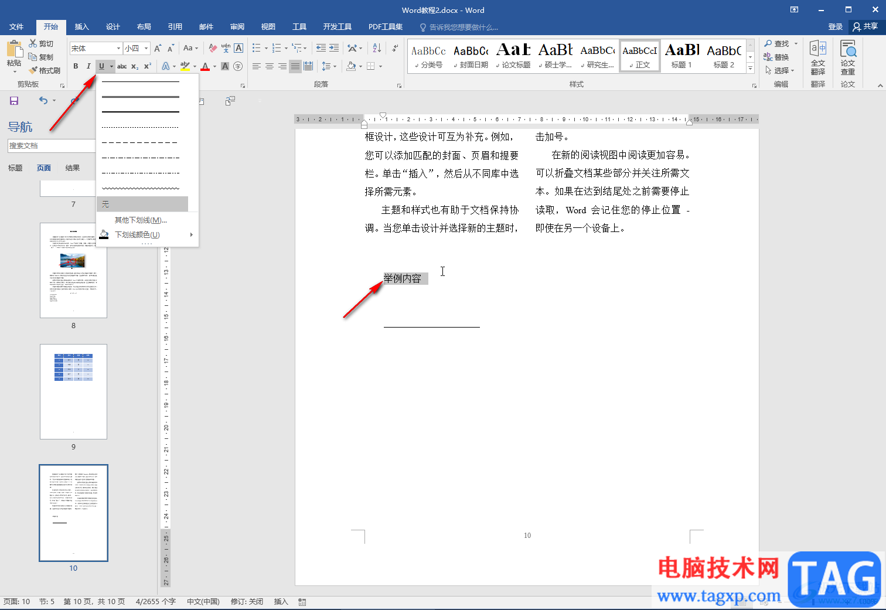
Task: Sort text with the A-Z sort icon
Action: click(x=377, y=48)
